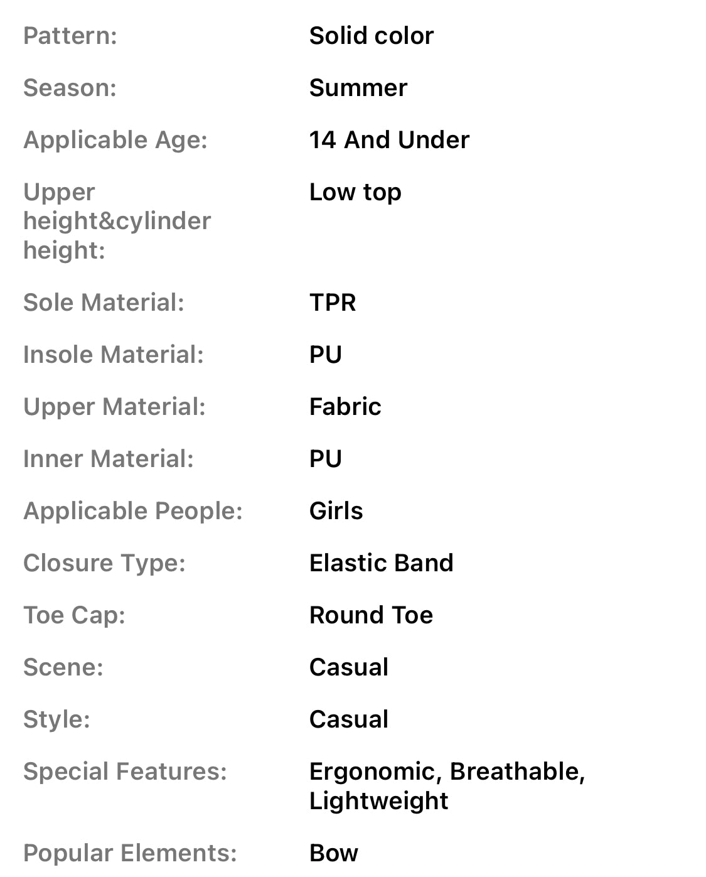Select the 14 And Under value
The width and height of the screenshot is (706, 877).
[389, 140]
